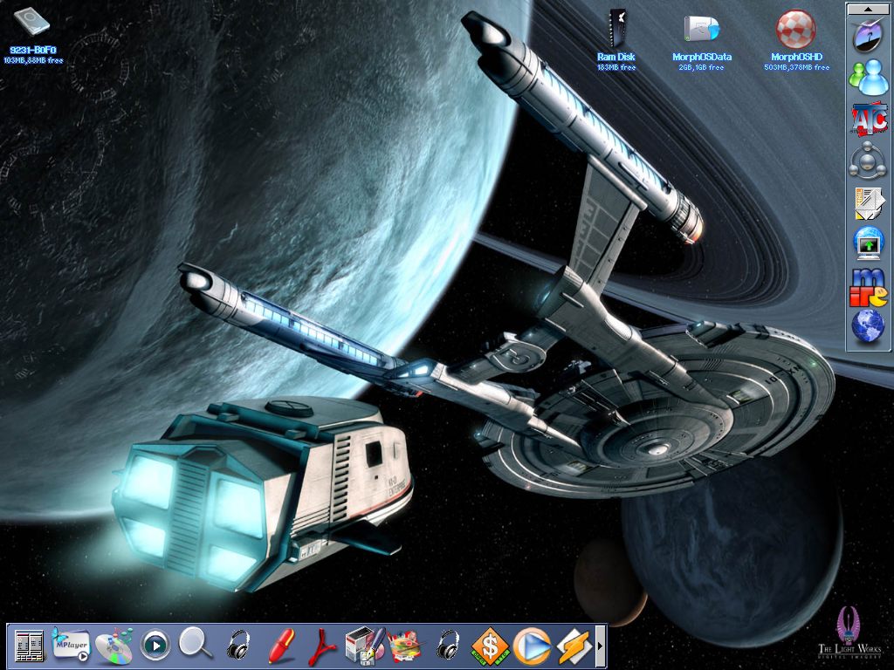The width and height of the screenshot is (894, 670).
Task: Click the '2GB,1GB free' text
Action: click(701, 67)
